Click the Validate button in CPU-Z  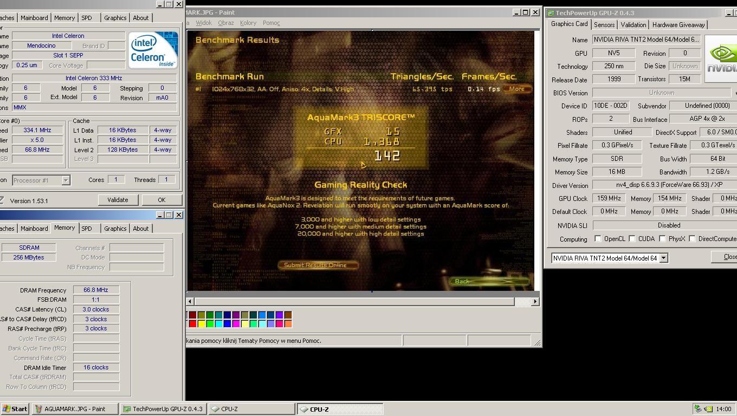(118, 200)
